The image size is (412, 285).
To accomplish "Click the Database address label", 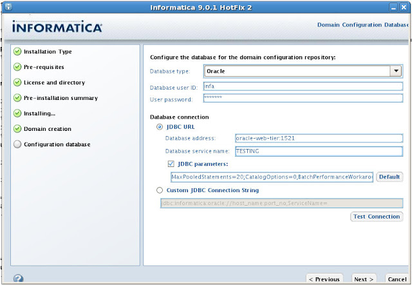I will (191, 138).
